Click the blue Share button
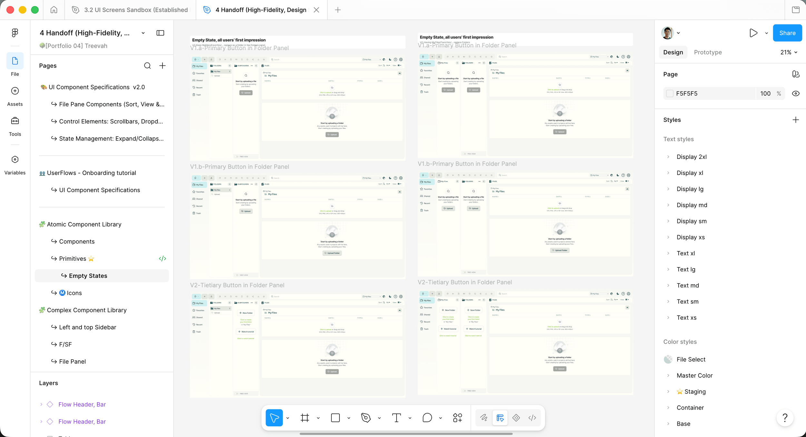This screenshot has width=806, height=437. click(787, 33)
